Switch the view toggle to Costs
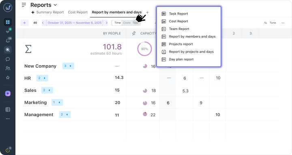 click(x=127, y=23)
